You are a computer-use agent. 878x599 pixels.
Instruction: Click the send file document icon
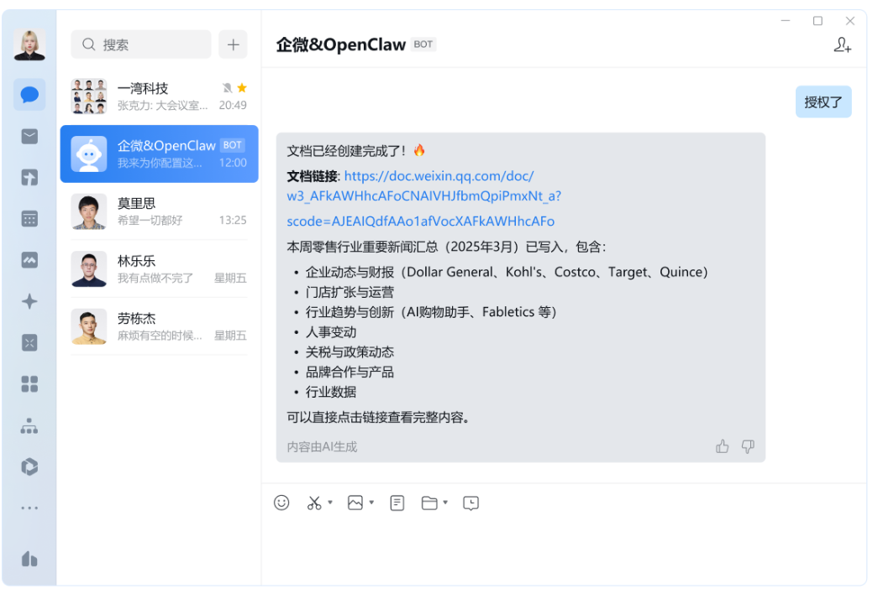[397, 503]
